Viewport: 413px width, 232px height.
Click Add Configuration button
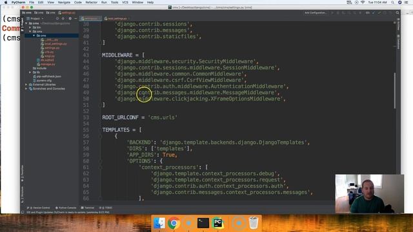pos(316,13)
